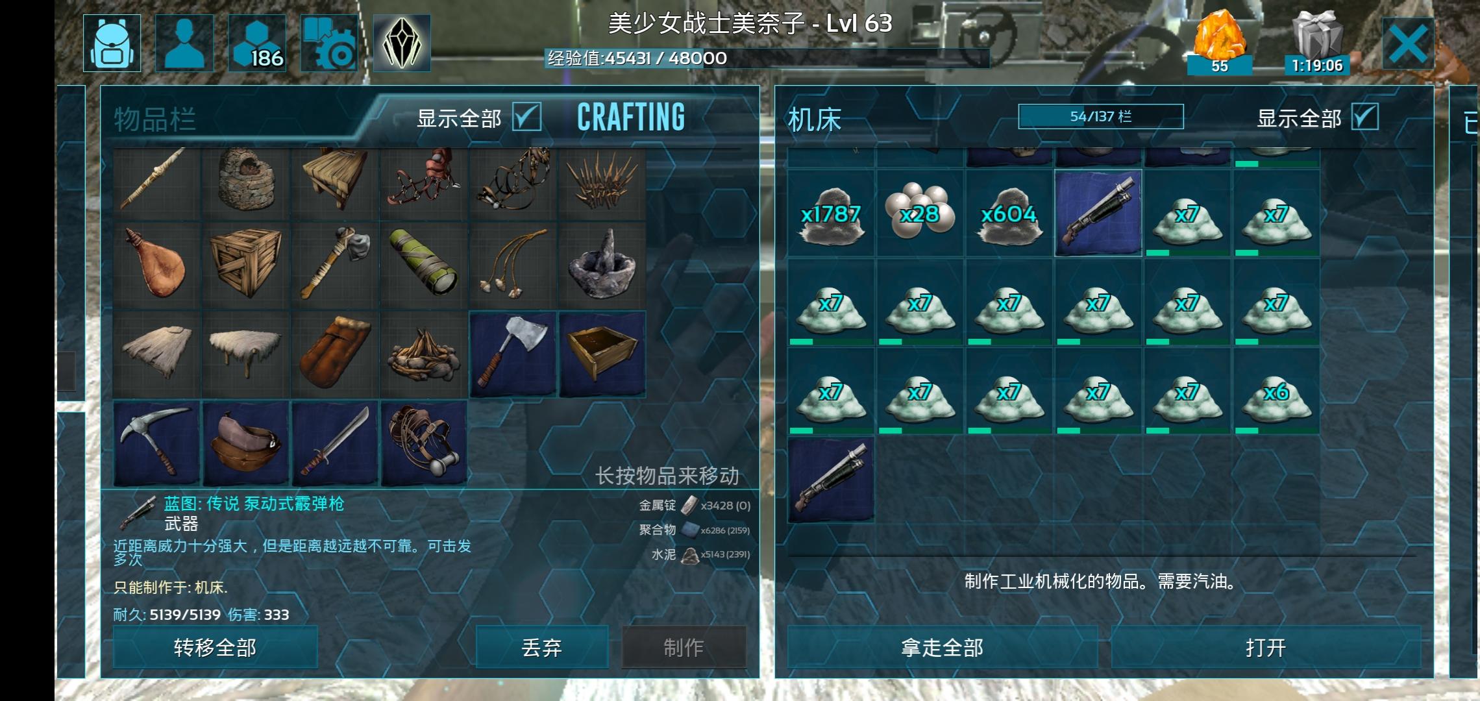Switch to the 物品栏 tab

(x=154, y=119)
